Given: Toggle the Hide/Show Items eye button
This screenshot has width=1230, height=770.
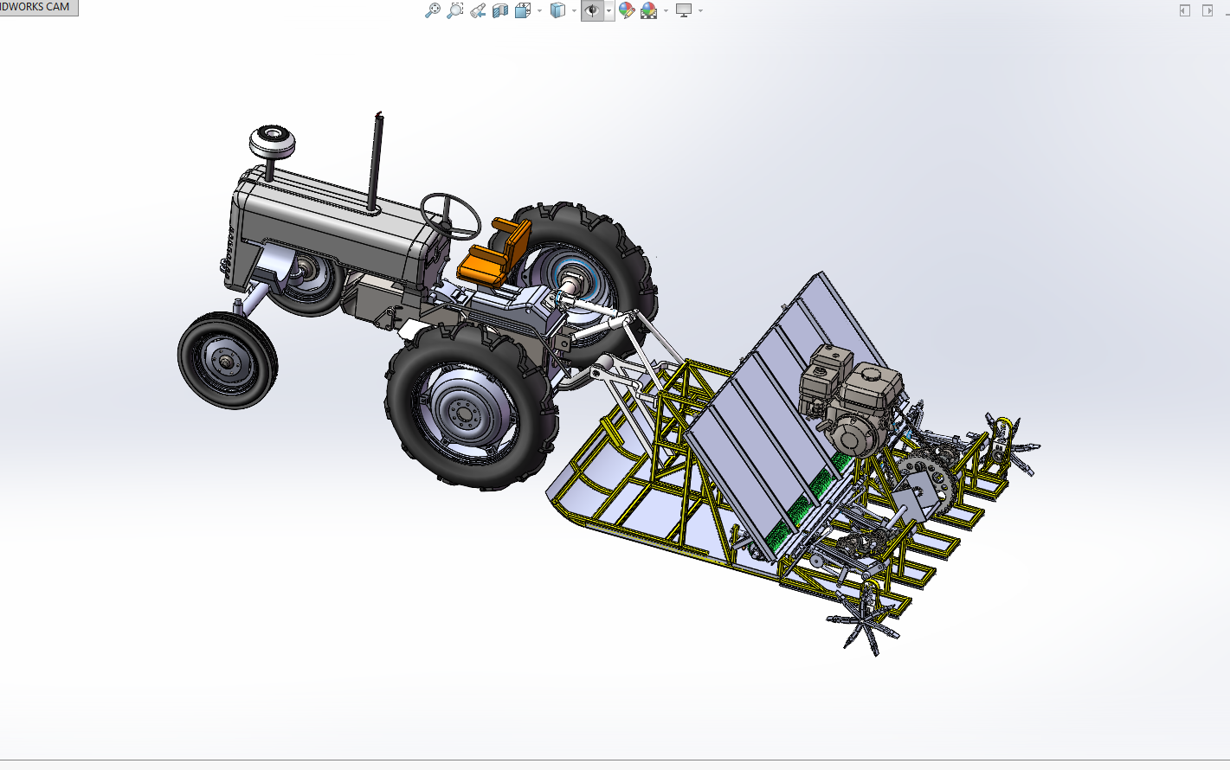Looking at the screenshot, I should pyautogui.click(x=592, y=10).
